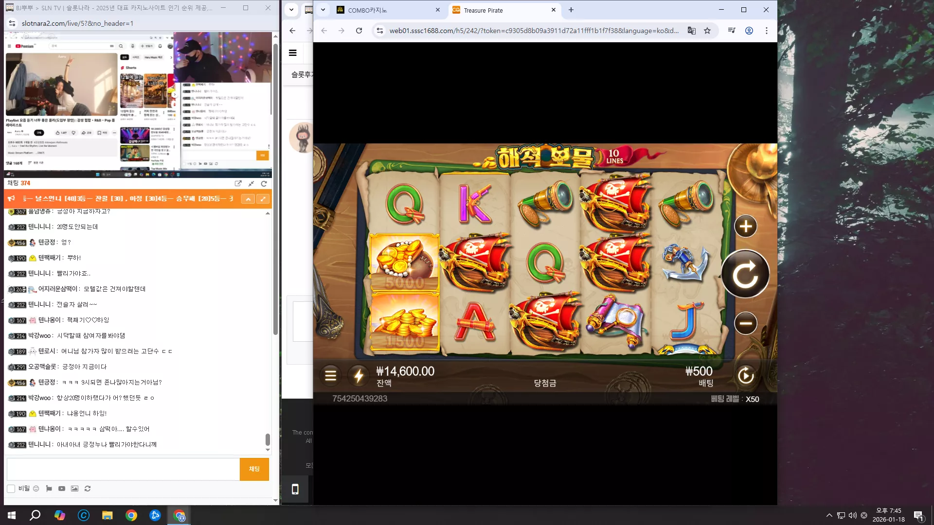Open the Windows Start menu
934x525 pixels.
pos(12,515)
